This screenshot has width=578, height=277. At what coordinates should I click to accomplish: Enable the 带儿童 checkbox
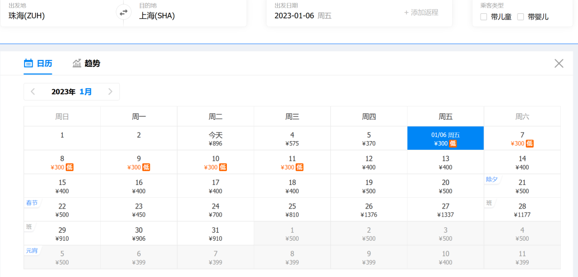(484, 17)
